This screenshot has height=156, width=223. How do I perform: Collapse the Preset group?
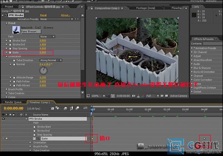pyautogui.click(x=6, y=23)
